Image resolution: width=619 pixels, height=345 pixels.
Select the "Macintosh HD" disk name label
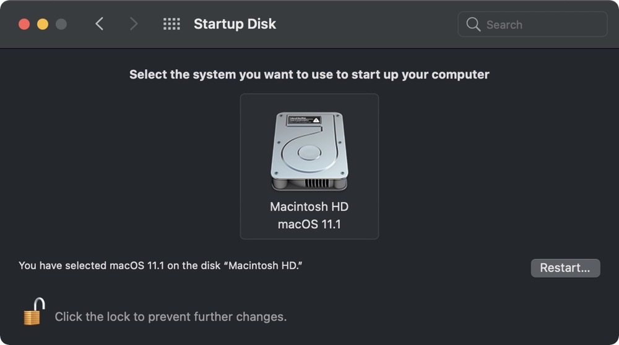click(x=309, y=207)
